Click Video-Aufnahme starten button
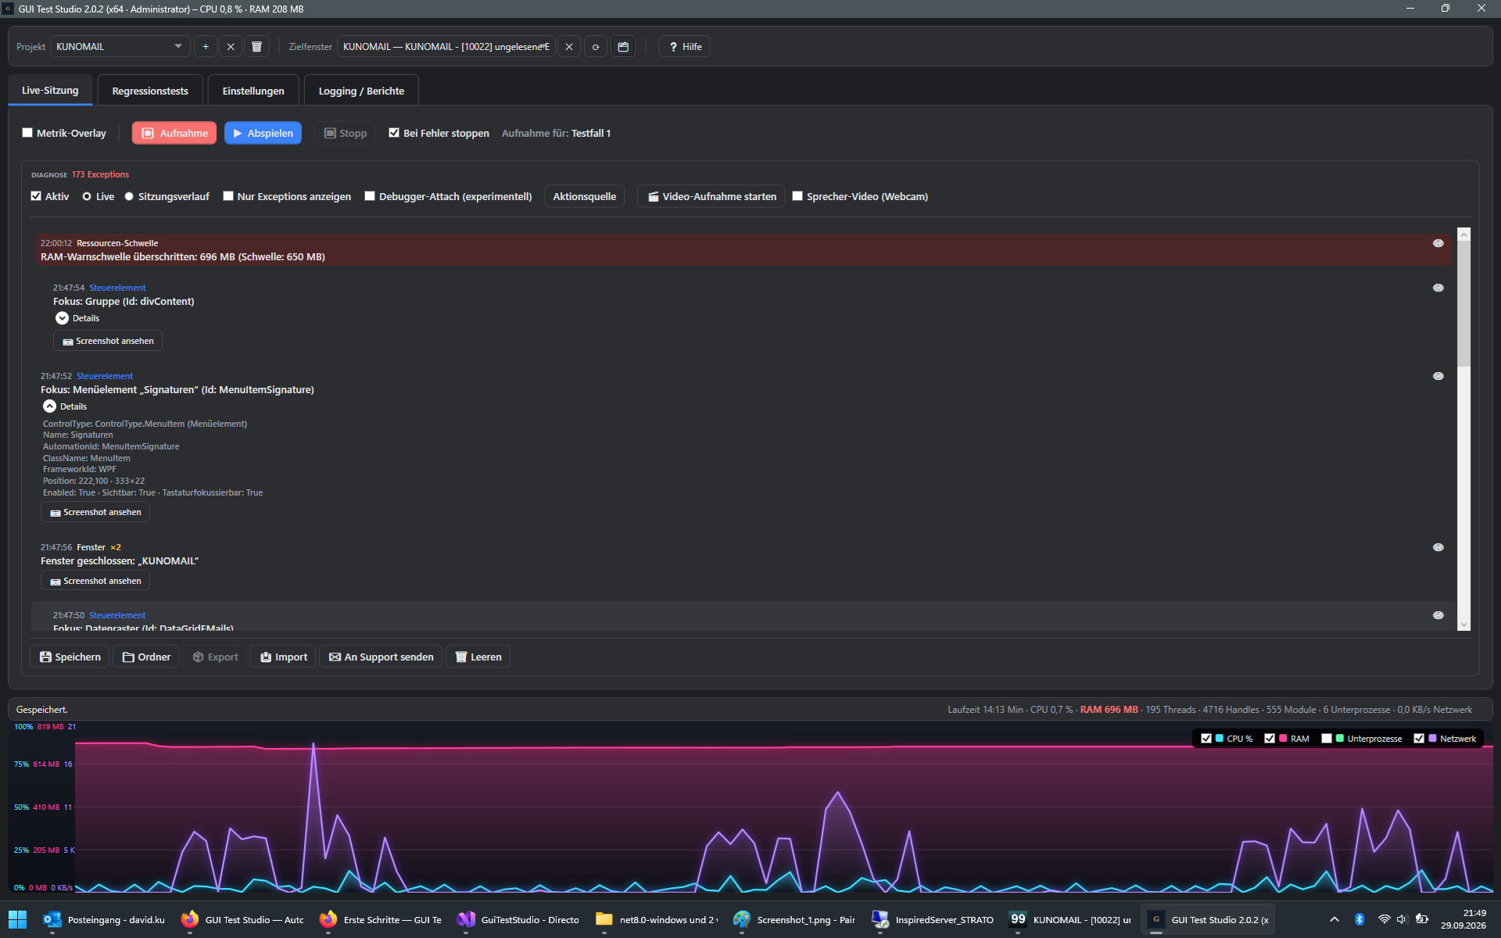The height and width of the screenshot is (938, 1501). point(711,196)
